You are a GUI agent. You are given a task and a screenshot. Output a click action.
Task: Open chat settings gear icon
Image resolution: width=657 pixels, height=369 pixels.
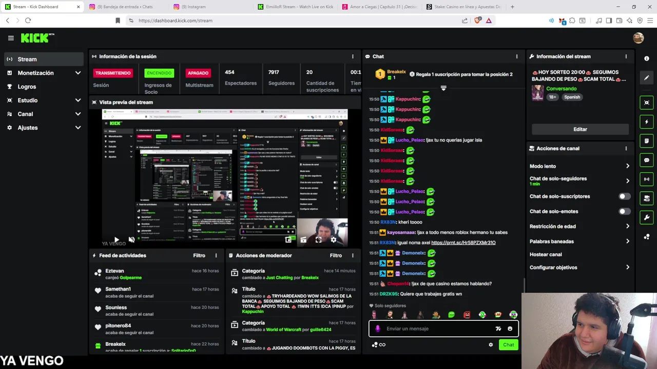click(x=491, y=345)
